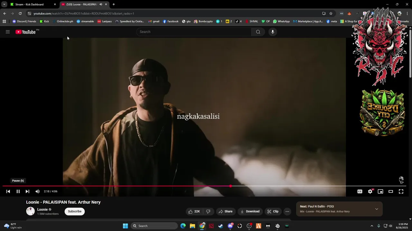Open a new browser tab
Viewport: 412px width, 231px height.
(x=114, y=4)
